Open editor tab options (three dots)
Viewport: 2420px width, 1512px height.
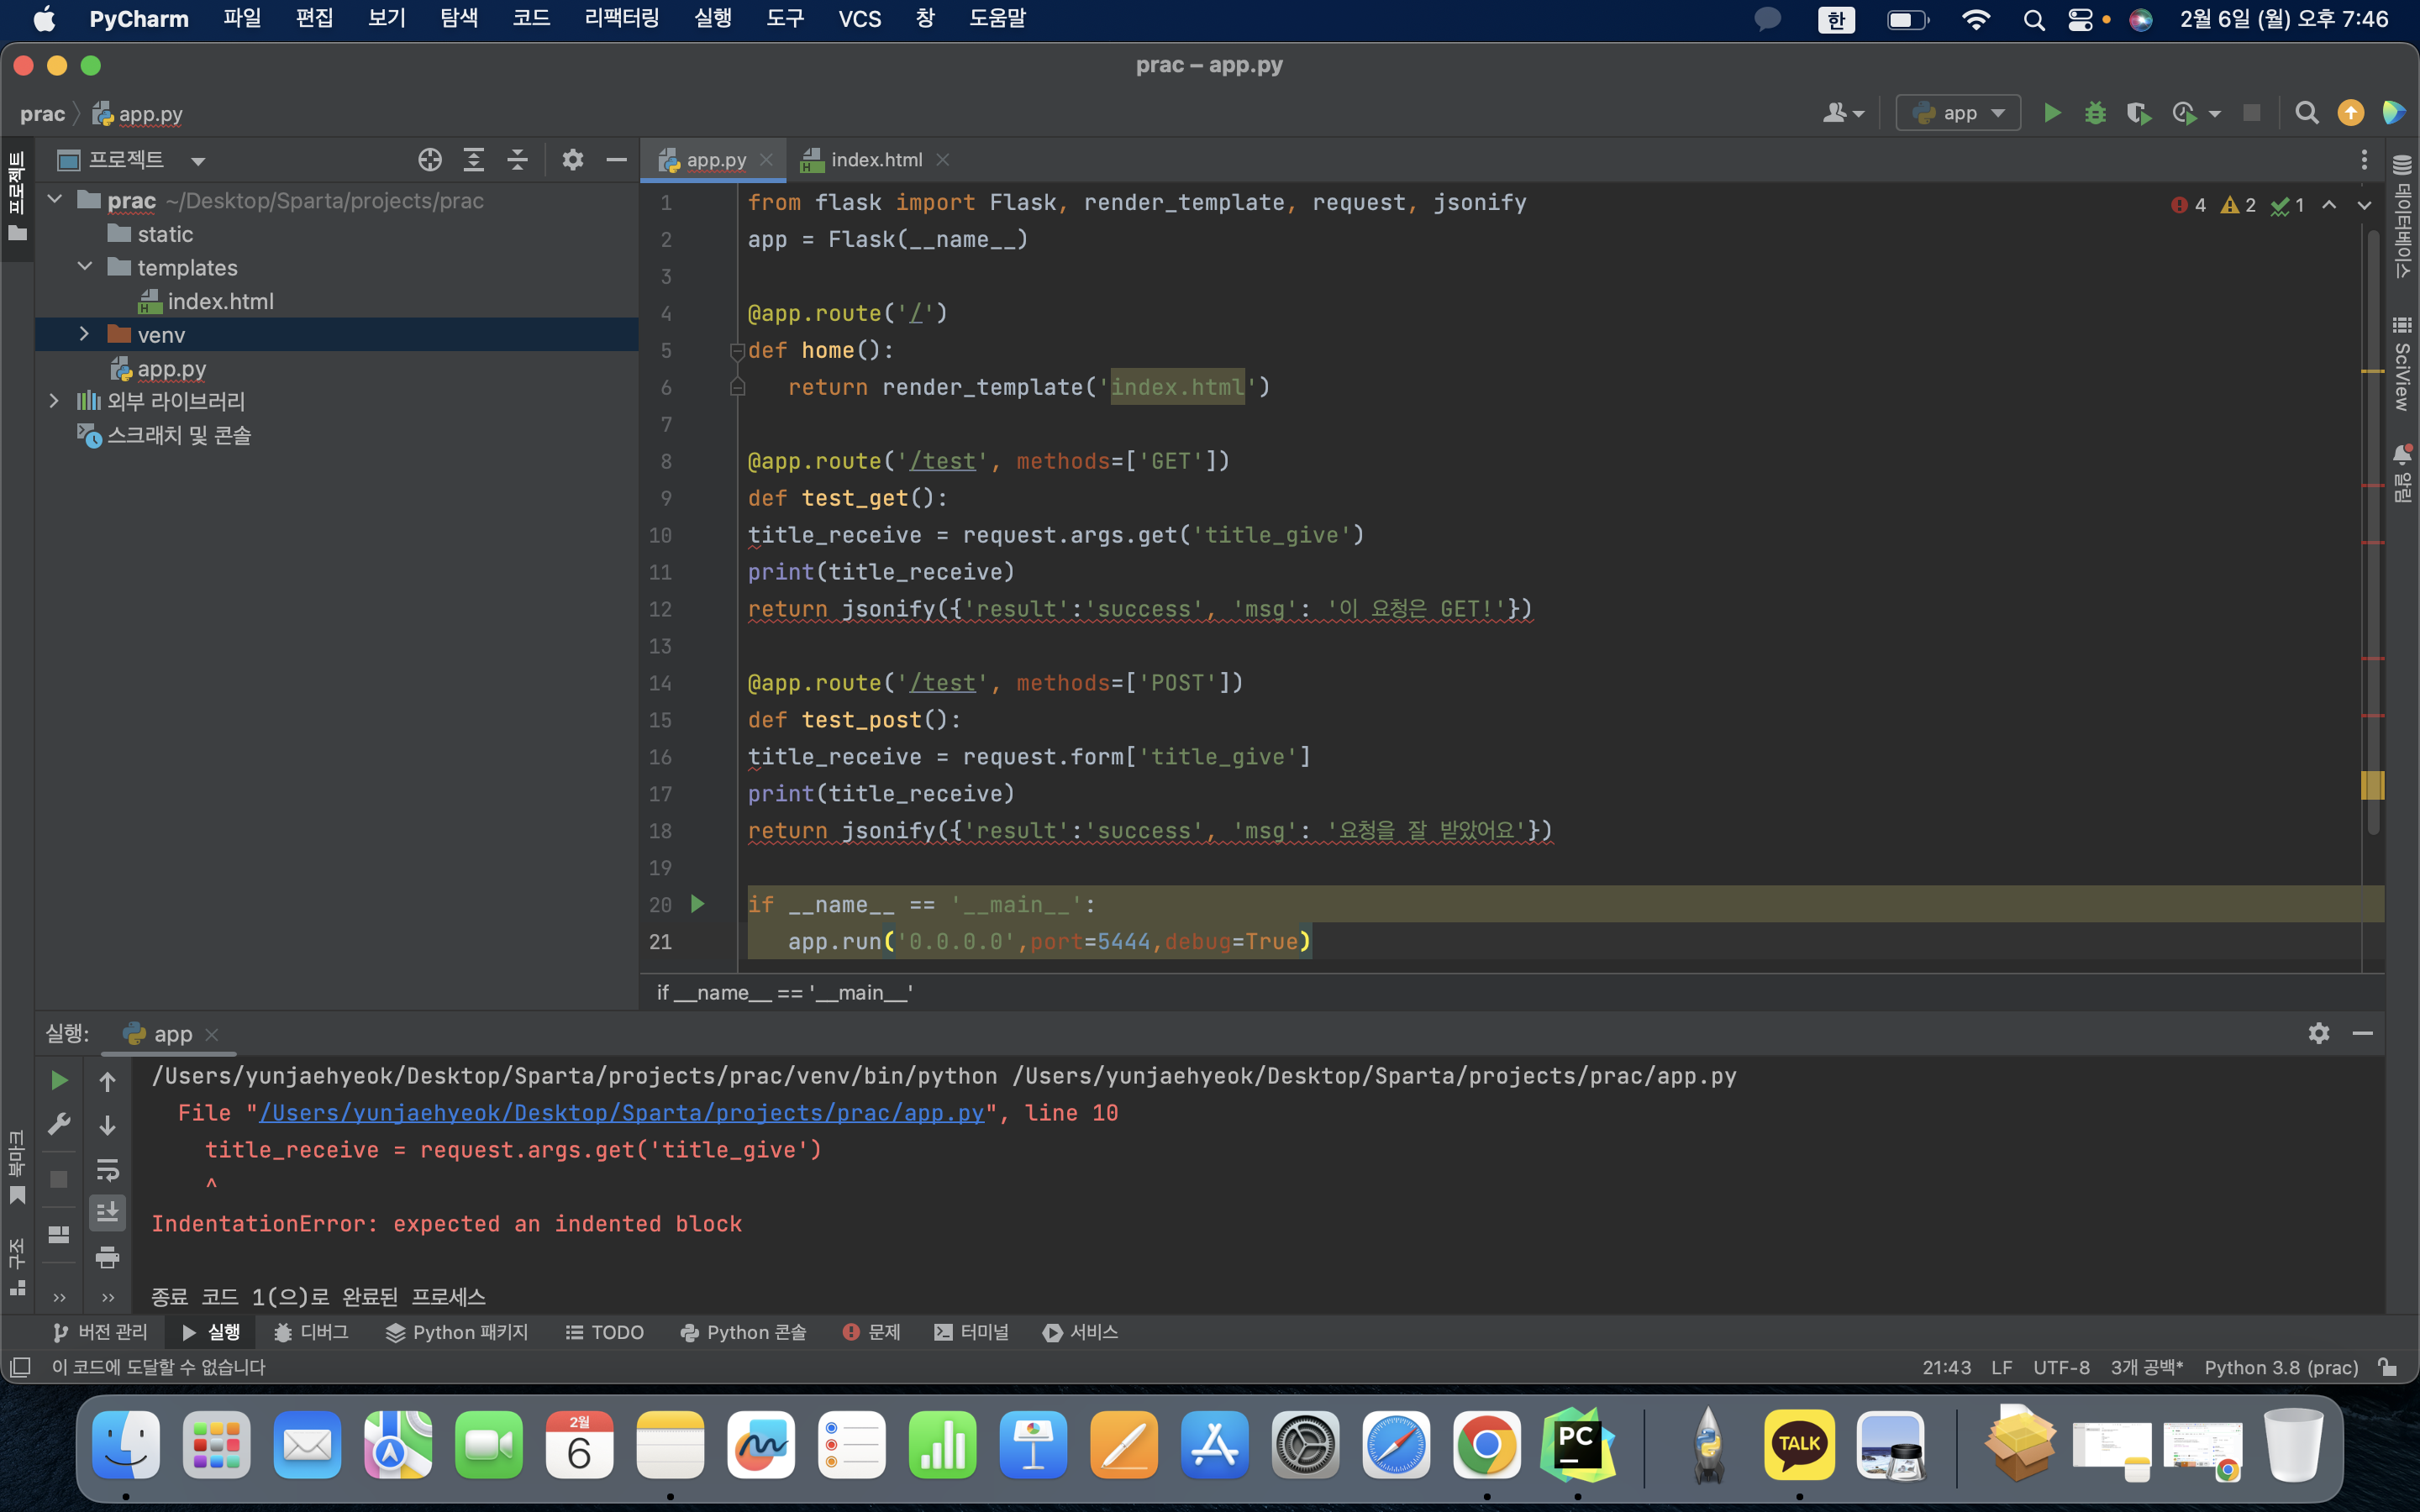point(2364,160)
